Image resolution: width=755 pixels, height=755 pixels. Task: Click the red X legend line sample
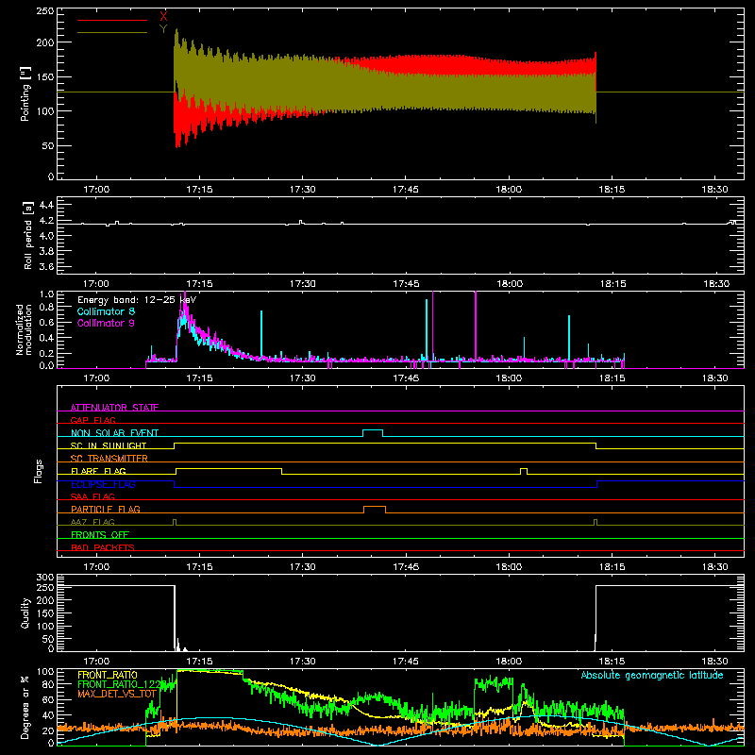[x=112, y=20]
